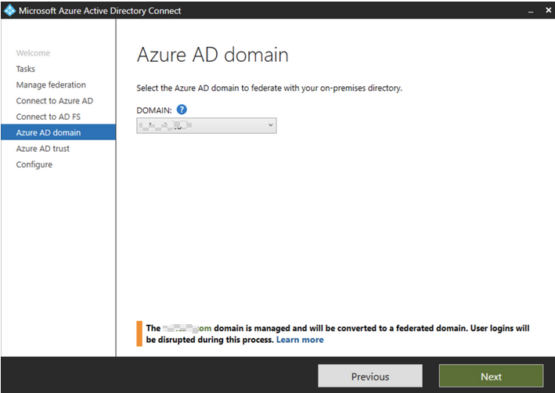Navigate to Connect to AD FS step
Screen dimensions: 555x393
tap(48, 117)
